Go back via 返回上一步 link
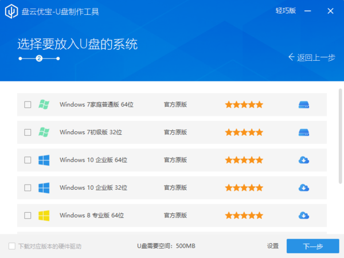This screenshot has width=344, height=258. [311, 57]
